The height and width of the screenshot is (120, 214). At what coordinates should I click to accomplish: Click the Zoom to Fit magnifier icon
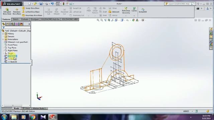pos(98,20)
